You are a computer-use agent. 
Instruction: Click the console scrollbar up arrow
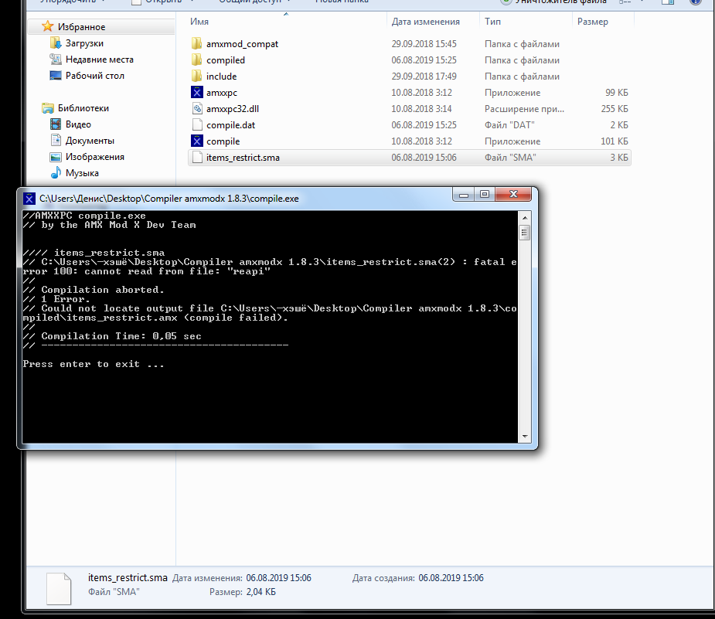[524, 217]
